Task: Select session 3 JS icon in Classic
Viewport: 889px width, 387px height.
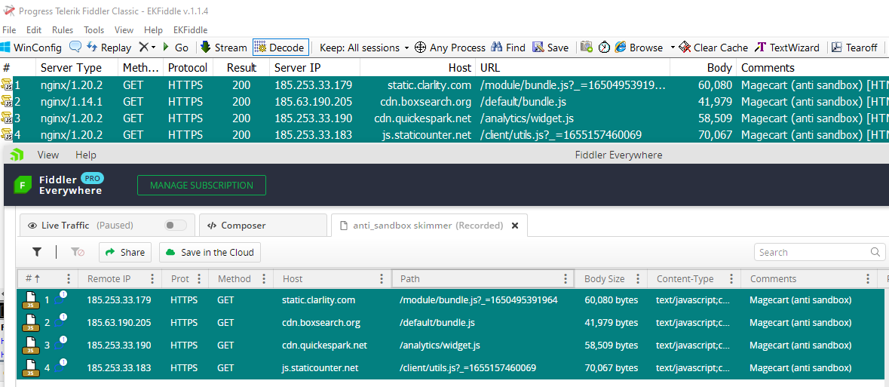Action: [6, 118]
